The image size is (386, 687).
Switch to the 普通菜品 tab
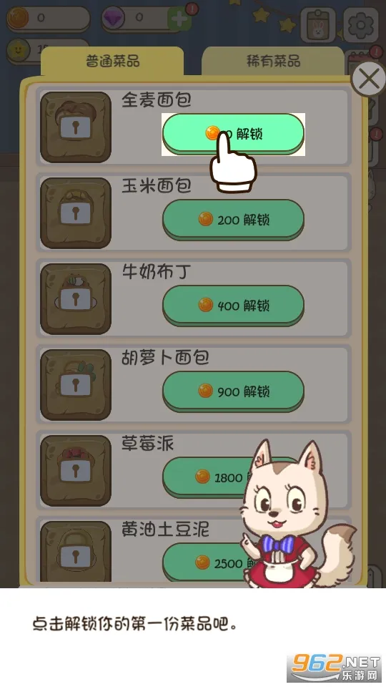coord(112,60)
